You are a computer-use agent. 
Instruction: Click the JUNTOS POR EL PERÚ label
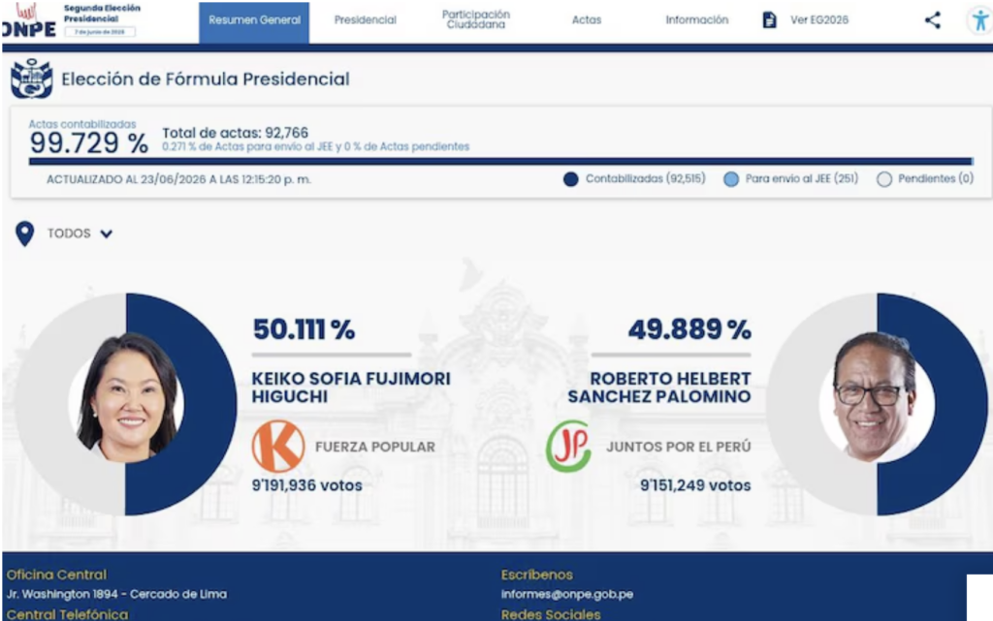point(678,447)
